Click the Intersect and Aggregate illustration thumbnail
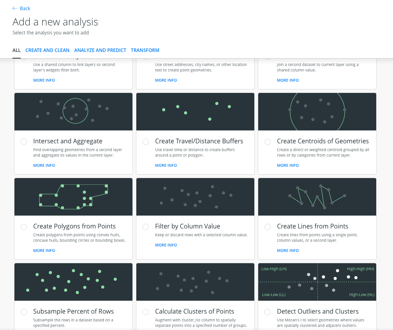This screenshot has height=330, width=393. tap(73, 112)
